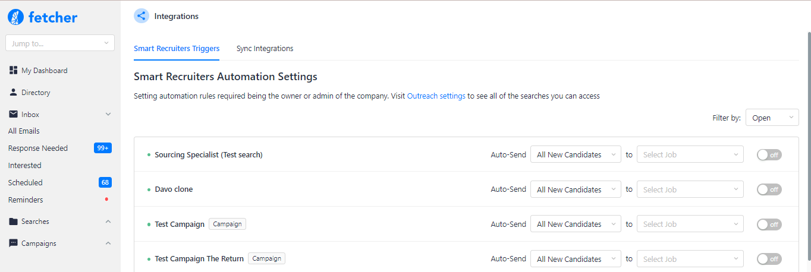Switch to Sync Integrations tab
The image size is (811, 272).
[x=265, y=49]
